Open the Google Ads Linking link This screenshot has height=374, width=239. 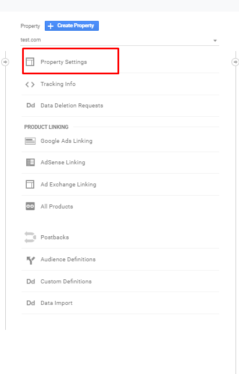(66, 141)
